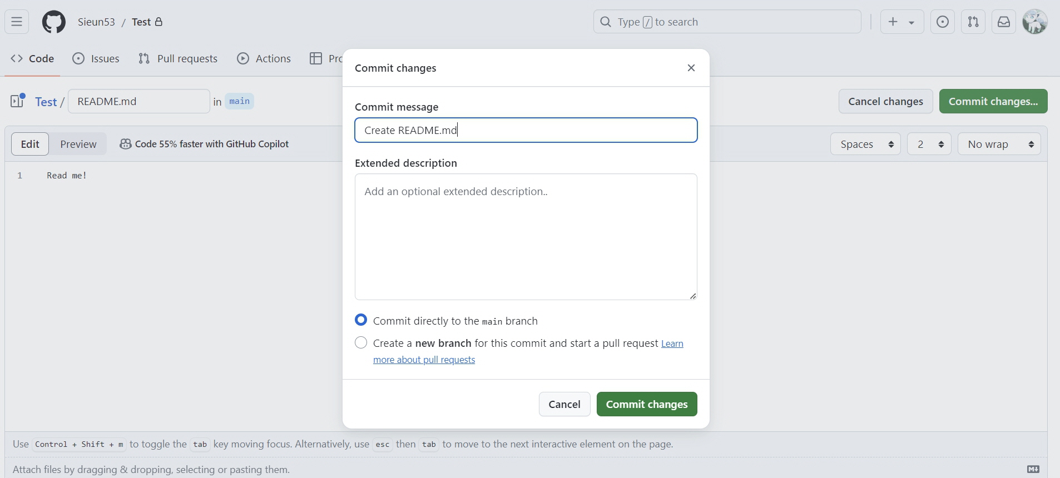Click the Extended description text area

click(526, 237)
